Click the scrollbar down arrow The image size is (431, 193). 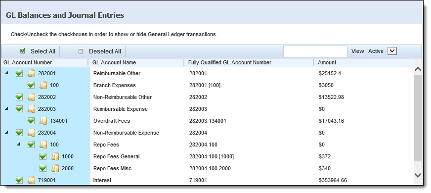pyautogui.click(x=418, y=175)
